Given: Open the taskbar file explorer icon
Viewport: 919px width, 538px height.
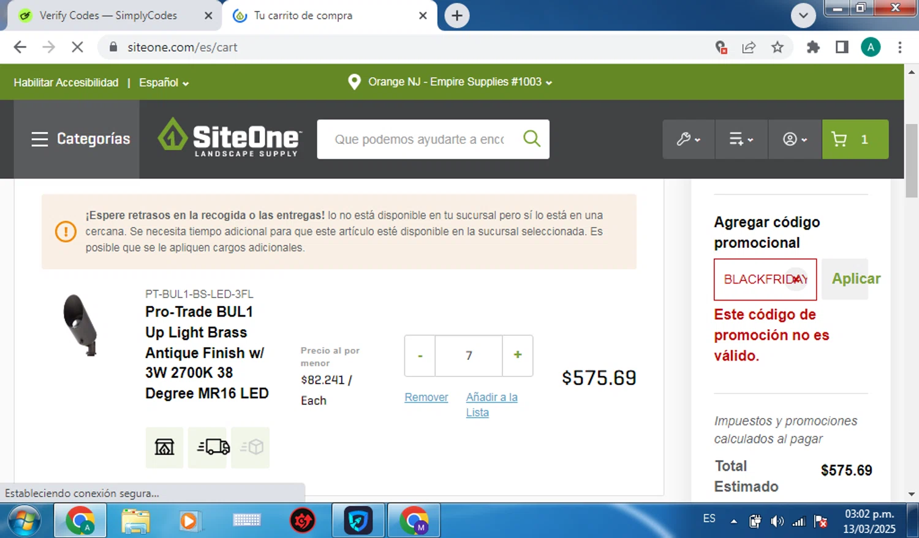Looking at the screenshot, I should pyautogui.click(x=135, y=521).
